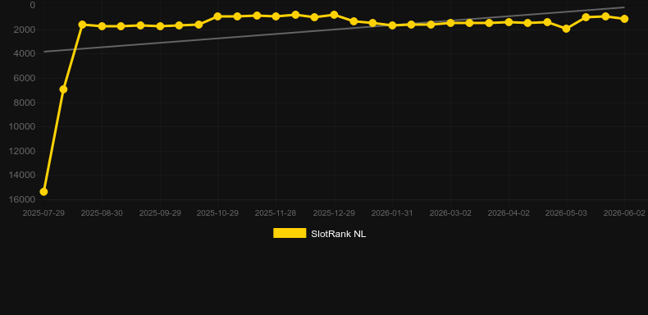Select the dipped data point above 2026-05-03
648x315 pixels.
point(566,29)
